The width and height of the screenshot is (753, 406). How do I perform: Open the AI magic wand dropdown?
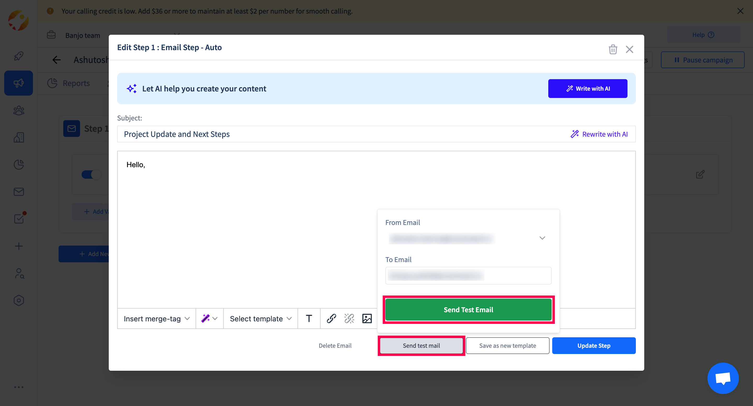(209, 318)
